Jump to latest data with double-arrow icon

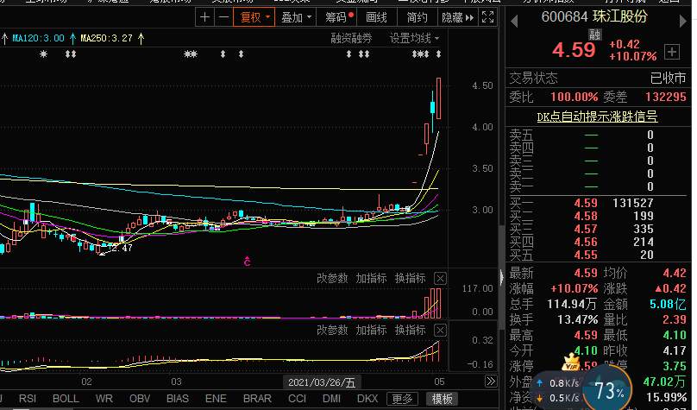(490, 382)
